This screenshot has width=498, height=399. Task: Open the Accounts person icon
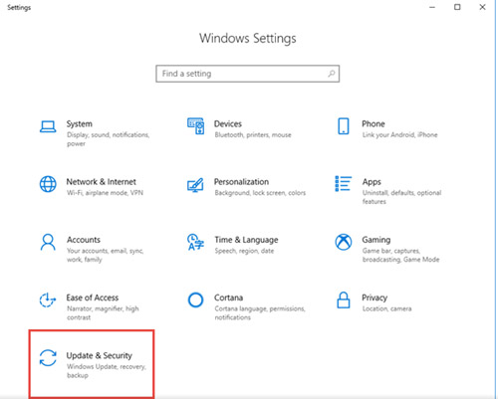click(48, 242)
